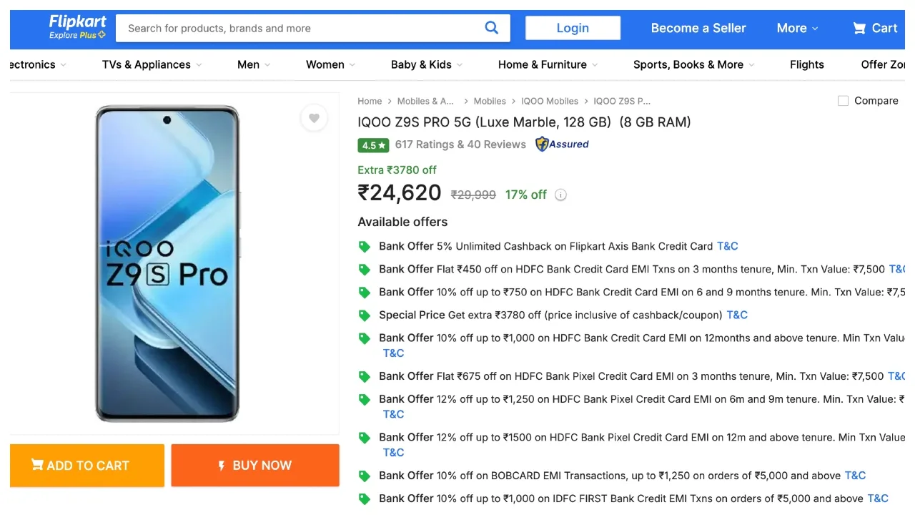Open T&C for 12months tenure HDFC offer
915x515 pixels.
click(x=394, y=353)
